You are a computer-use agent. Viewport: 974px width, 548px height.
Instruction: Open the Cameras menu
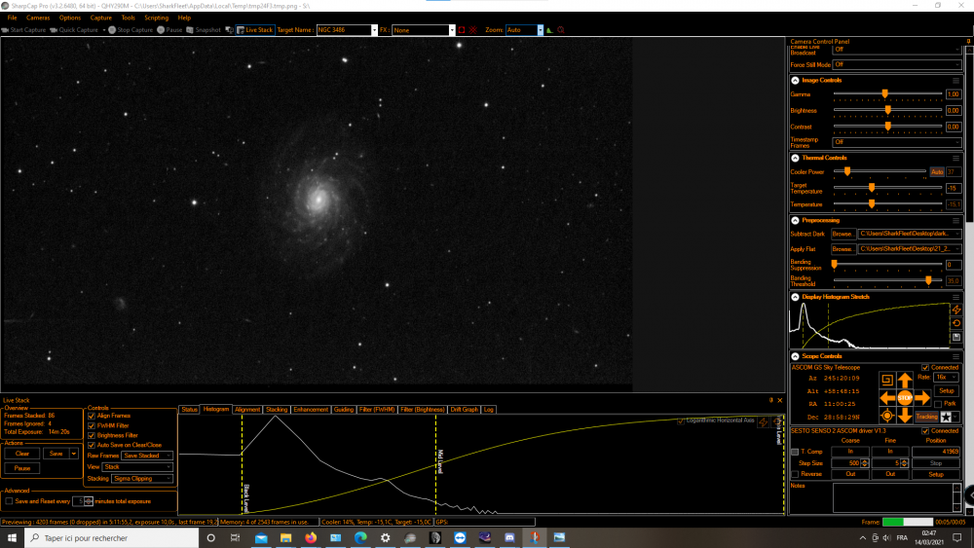[x=38, y=18]
